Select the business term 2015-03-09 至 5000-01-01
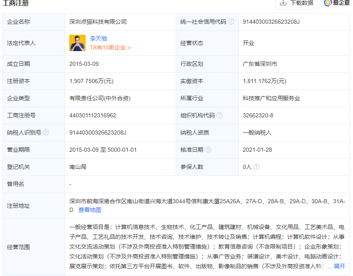The height and width of the screenshot is (276, 353). [x=103, y=150]
